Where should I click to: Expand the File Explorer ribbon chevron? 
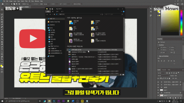coord(121,11)
